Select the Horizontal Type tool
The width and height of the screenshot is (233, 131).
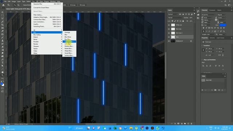[3, 63]
